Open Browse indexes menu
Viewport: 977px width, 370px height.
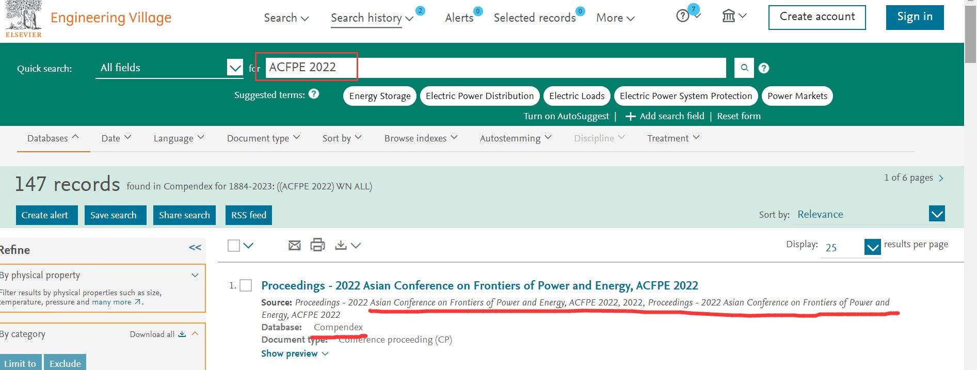[421, 138]
